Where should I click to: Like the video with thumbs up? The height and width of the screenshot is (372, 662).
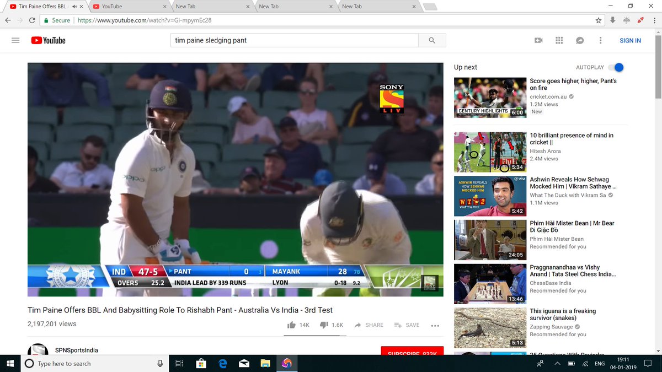point(291,325)
